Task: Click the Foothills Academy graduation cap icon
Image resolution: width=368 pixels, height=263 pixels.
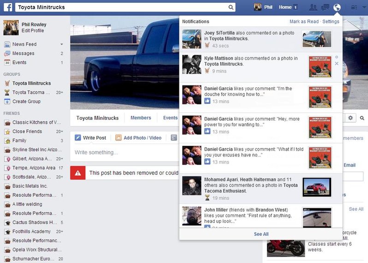Action: point(7,232)
